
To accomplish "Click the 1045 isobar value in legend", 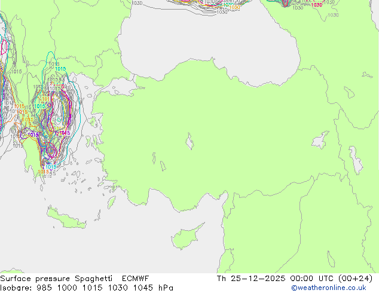I will pos(143,288).
